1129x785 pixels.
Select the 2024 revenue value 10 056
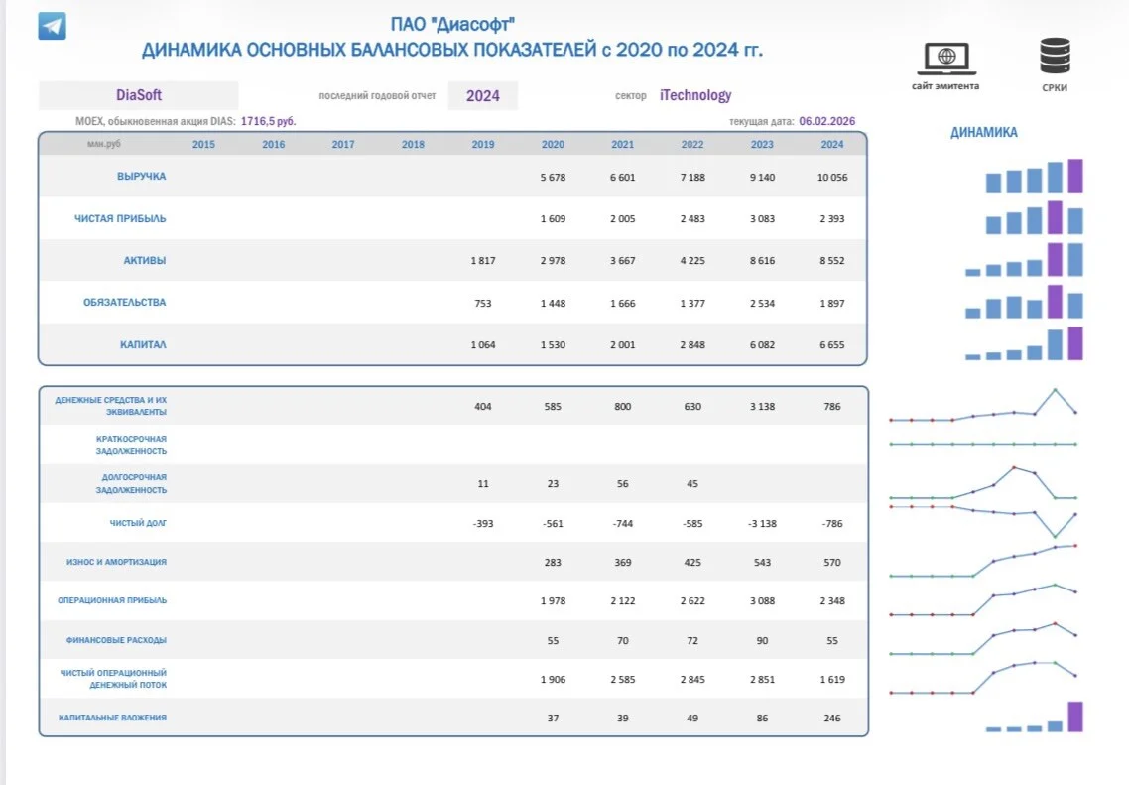[x=831, y=178]
